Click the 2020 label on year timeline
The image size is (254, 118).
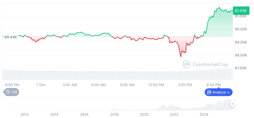(144, 114)
